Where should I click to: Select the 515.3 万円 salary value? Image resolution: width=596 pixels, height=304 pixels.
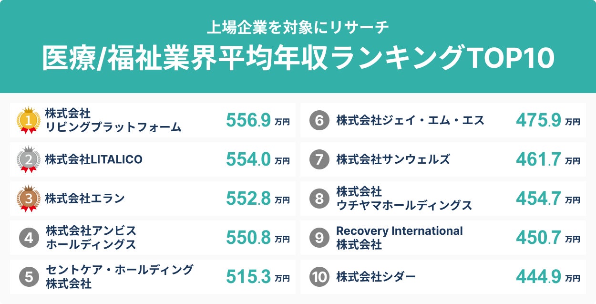[257, 277]
